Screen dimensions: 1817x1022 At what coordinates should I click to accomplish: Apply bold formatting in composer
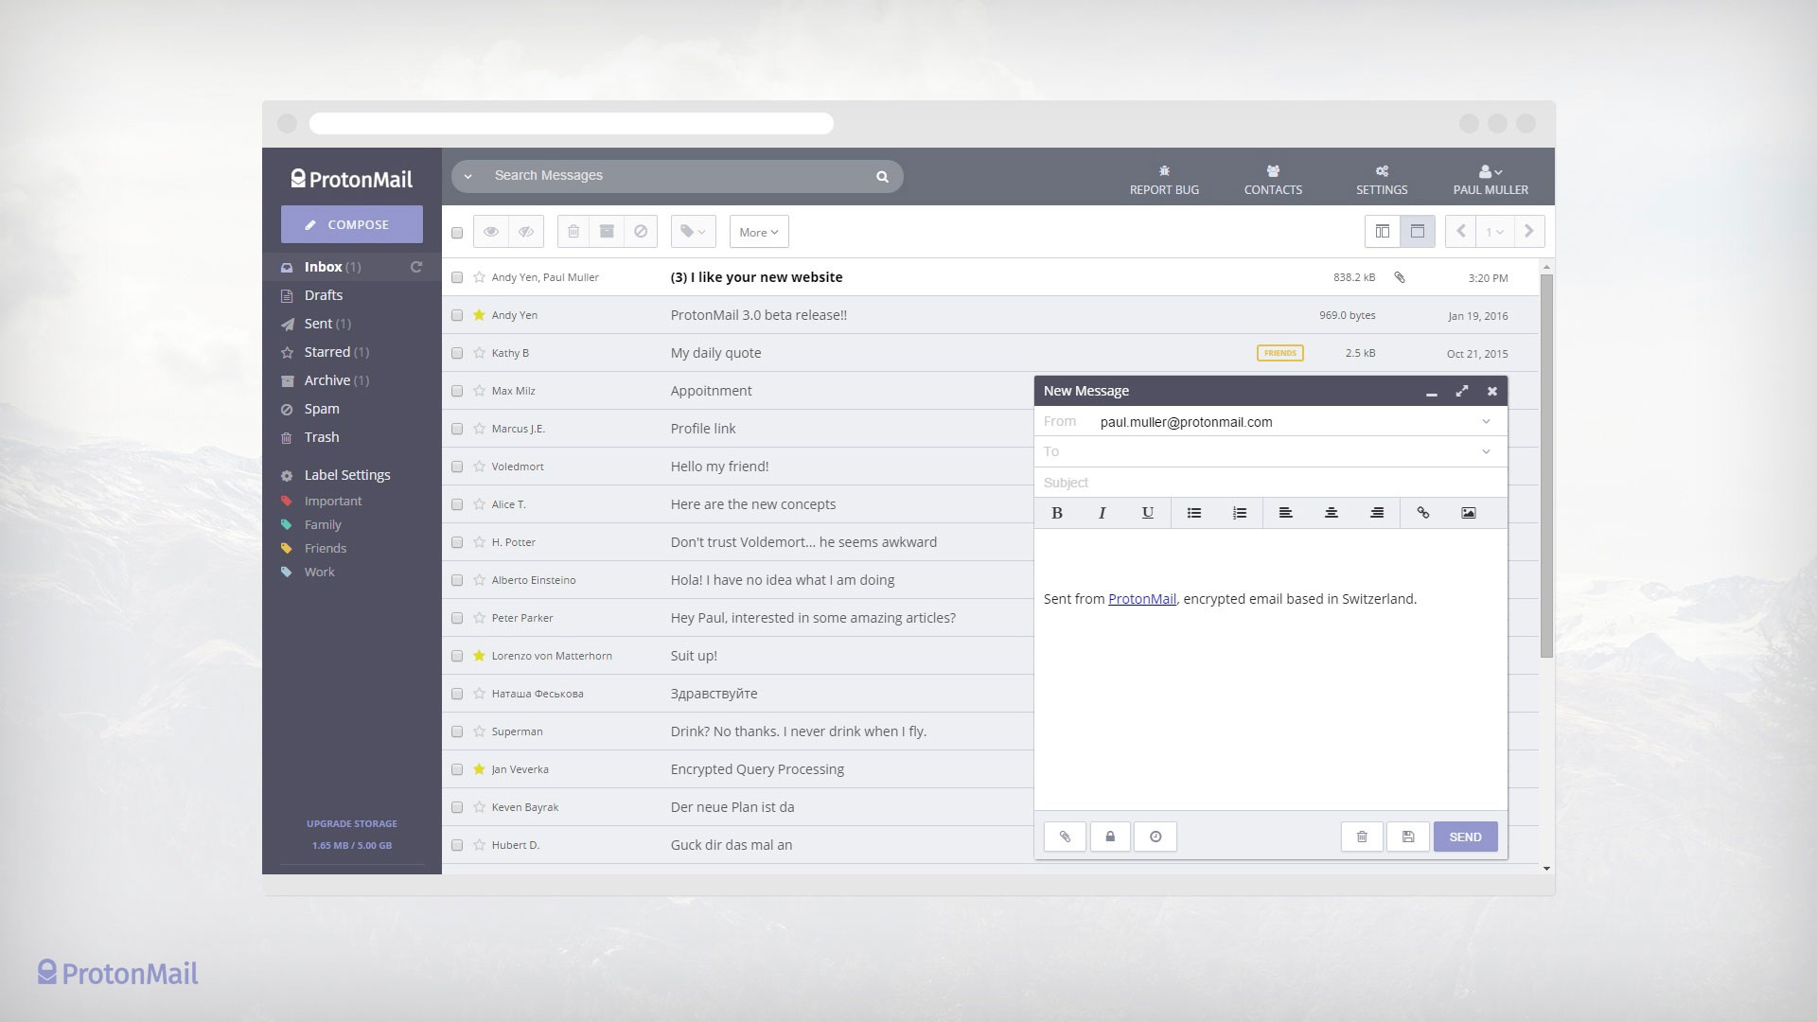point(1057,513)
